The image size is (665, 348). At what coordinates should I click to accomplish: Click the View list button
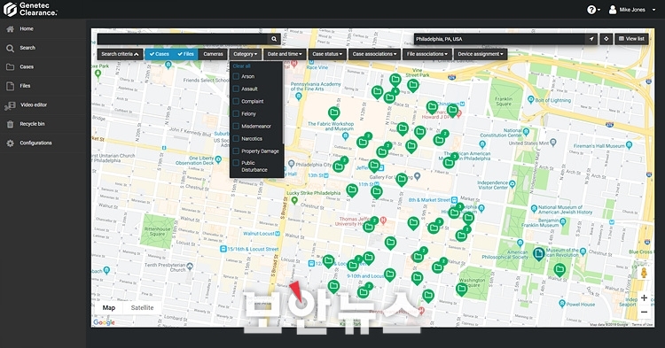pyautogui.click(x=631, y=39)
